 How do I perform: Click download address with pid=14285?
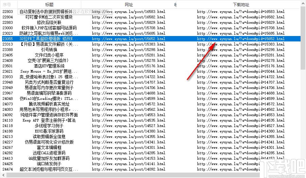pos(241,153)
